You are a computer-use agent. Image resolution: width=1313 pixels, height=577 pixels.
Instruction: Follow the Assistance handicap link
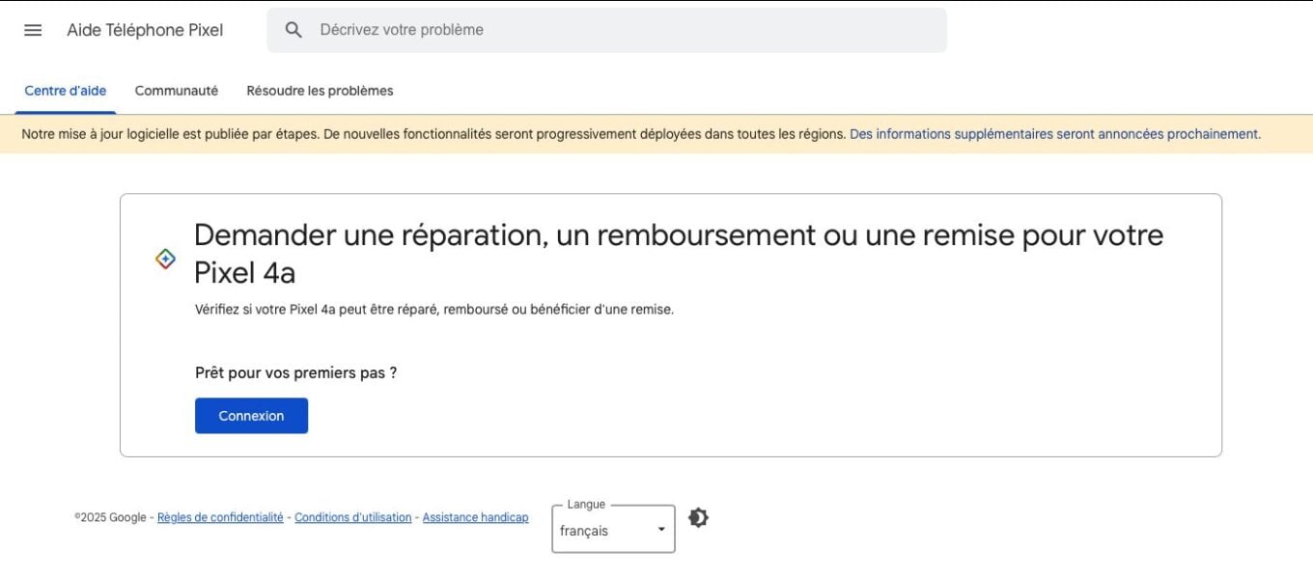coord(476,518)
